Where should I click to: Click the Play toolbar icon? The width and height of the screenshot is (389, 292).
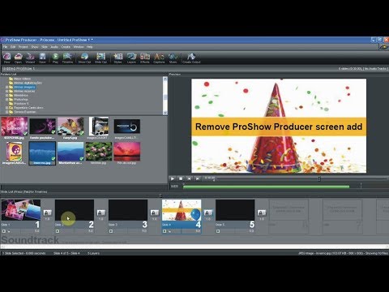point(55,57)
